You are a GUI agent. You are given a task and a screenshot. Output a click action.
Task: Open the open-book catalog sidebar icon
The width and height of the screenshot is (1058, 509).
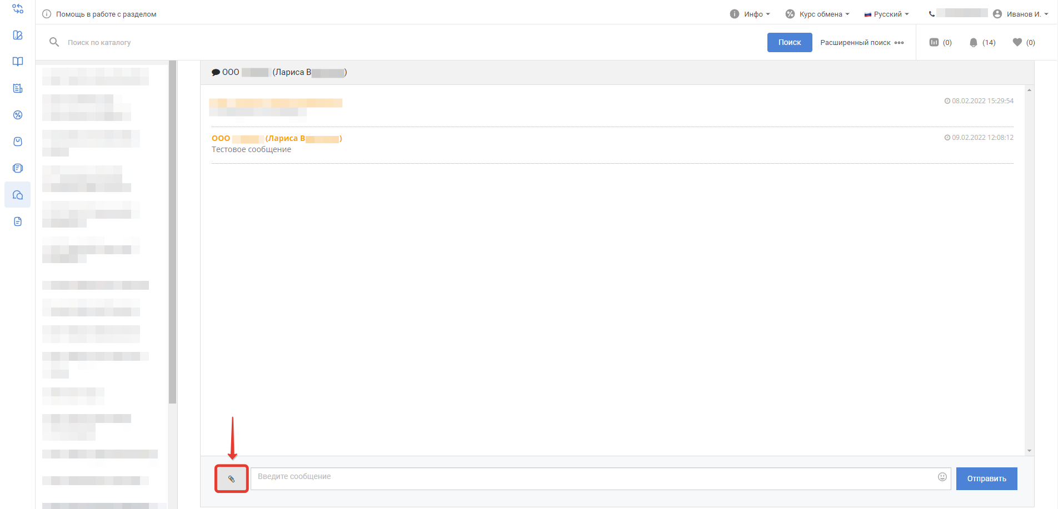click(18, 62)
